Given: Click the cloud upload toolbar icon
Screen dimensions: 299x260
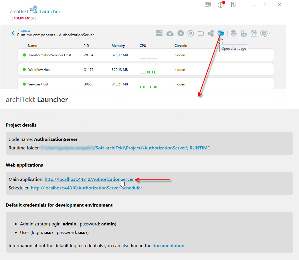Looking at the screenshot, I should click(x=170, y=33).
